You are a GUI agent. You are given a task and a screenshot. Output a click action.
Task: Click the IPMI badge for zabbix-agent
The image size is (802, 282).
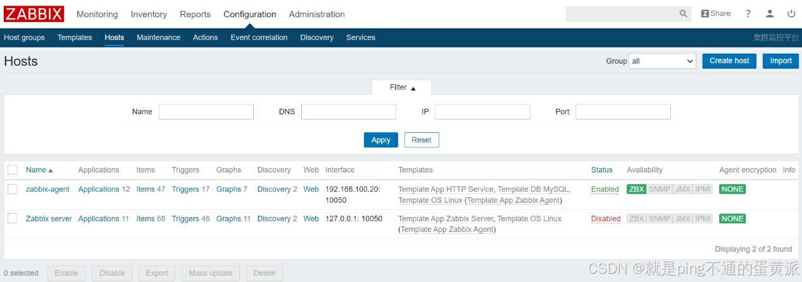[x=703, y=189]
